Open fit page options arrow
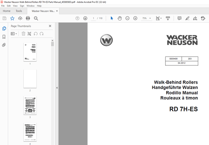 161,18
